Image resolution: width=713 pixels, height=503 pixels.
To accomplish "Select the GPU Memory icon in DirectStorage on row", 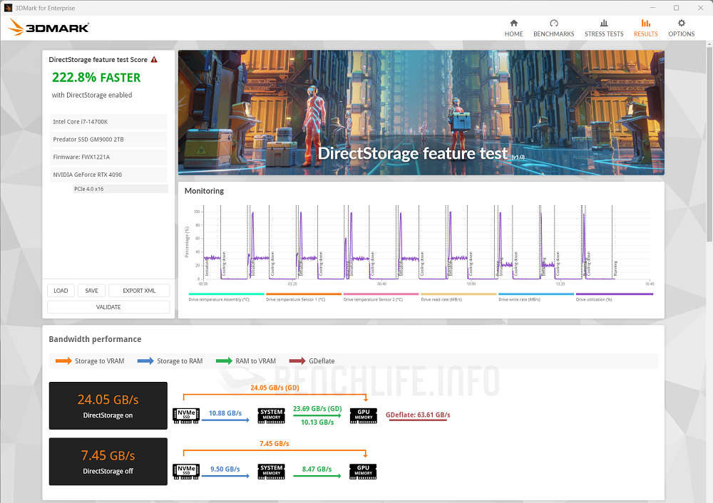I will tap(363, 416).
